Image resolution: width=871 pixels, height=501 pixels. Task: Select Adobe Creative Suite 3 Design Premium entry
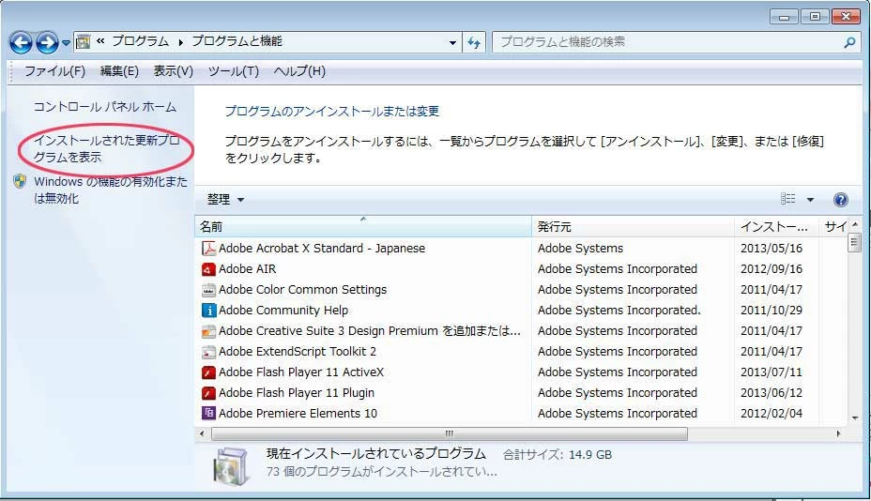coord(370,330)
